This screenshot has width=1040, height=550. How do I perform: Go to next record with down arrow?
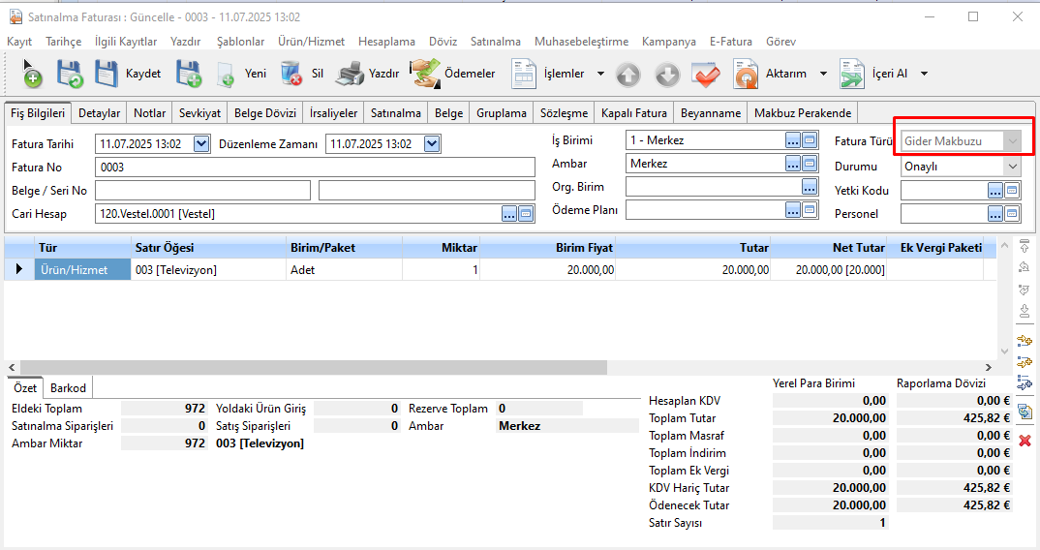[667, 75]
